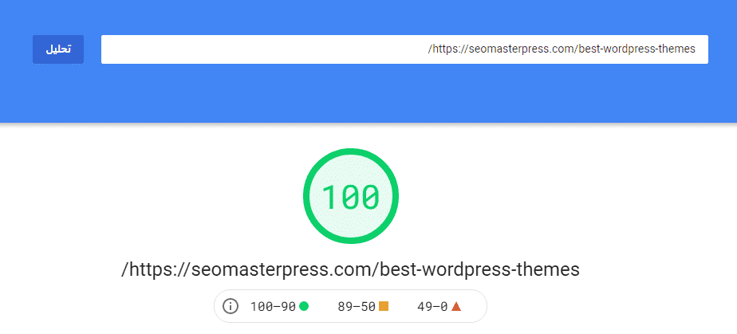This screenshot has width=737, height=334.
Task: Click the blue header banner below the input
Action: [368, 94]
